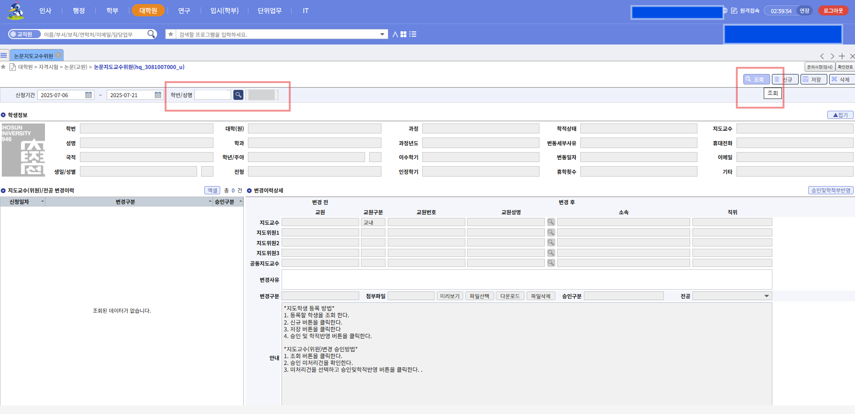Open the 입시(학부) top menu
855x414 pixels.
click(x=224, y=10)
